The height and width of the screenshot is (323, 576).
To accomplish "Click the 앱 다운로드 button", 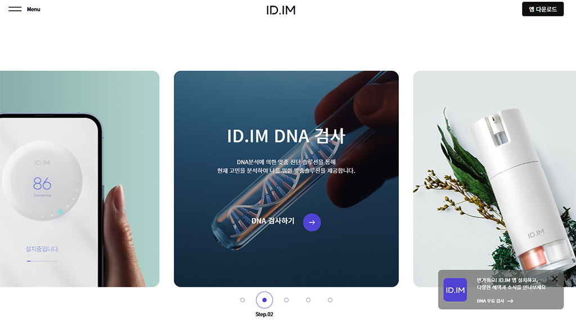I will [543, 9].
